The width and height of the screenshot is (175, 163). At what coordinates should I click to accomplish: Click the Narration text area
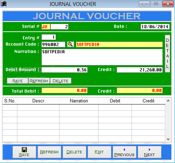tap(102, 57)
